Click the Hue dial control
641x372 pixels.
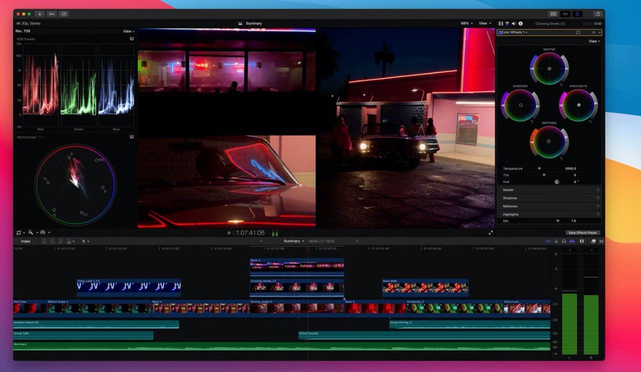point(557,182)
